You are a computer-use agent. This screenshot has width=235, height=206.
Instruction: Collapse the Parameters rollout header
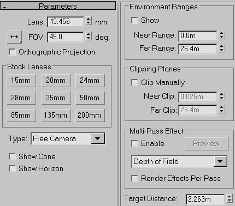(x=58, y=6)
